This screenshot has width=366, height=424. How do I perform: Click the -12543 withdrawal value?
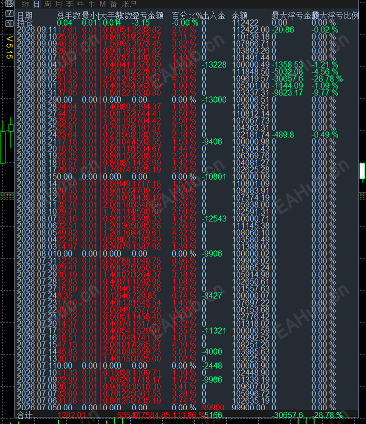pyautogui.click(x=214, y=219)
